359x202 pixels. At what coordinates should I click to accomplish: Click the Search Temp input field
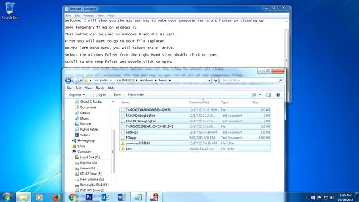[x=249, y=80]
